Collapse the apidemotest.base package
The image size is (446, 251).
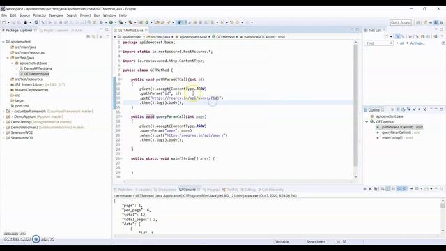[13, 63]
